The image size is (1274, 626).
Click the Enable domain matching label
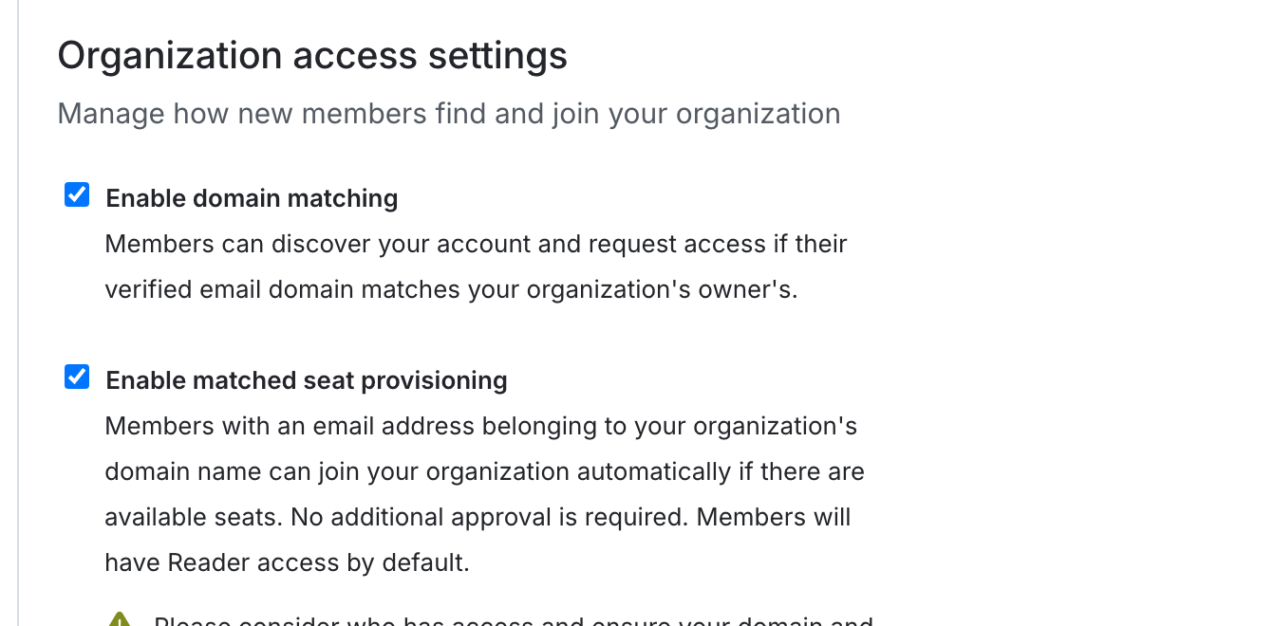[x=251, y=198]
